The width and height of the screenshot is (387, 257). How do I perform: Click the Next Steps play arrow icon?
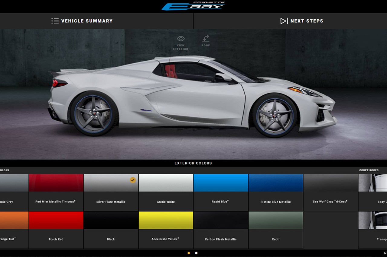(x=284, y=21)
